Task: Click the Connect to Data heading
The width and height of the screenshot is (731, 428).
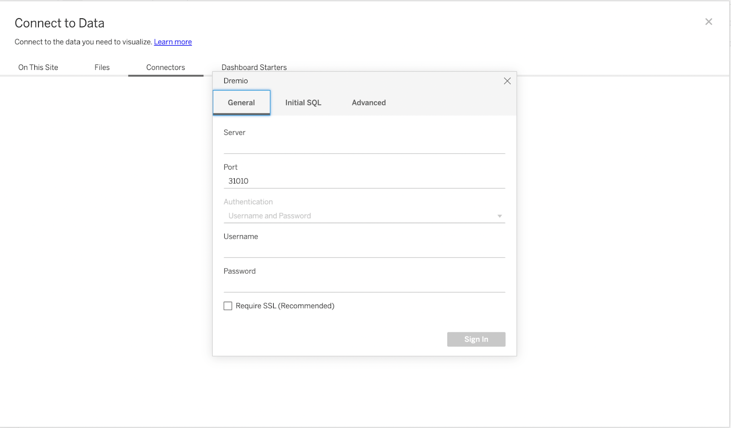Action: [59, 23]
